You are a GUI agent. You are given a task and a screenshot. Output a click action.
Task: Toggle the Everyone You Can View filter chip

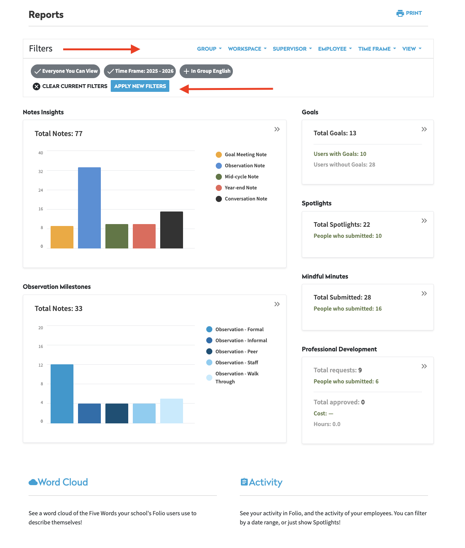pos(65,71)
